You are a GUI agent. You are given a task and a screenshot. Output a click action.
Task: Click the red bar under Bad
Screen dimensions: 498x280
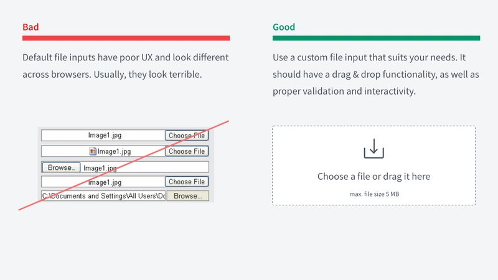coord(126,38)
